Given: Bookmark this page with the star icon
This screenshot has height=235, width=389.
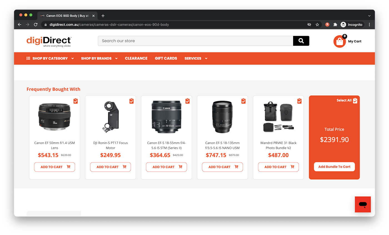Looking at the screenshot, I should [x=317, y=24].
